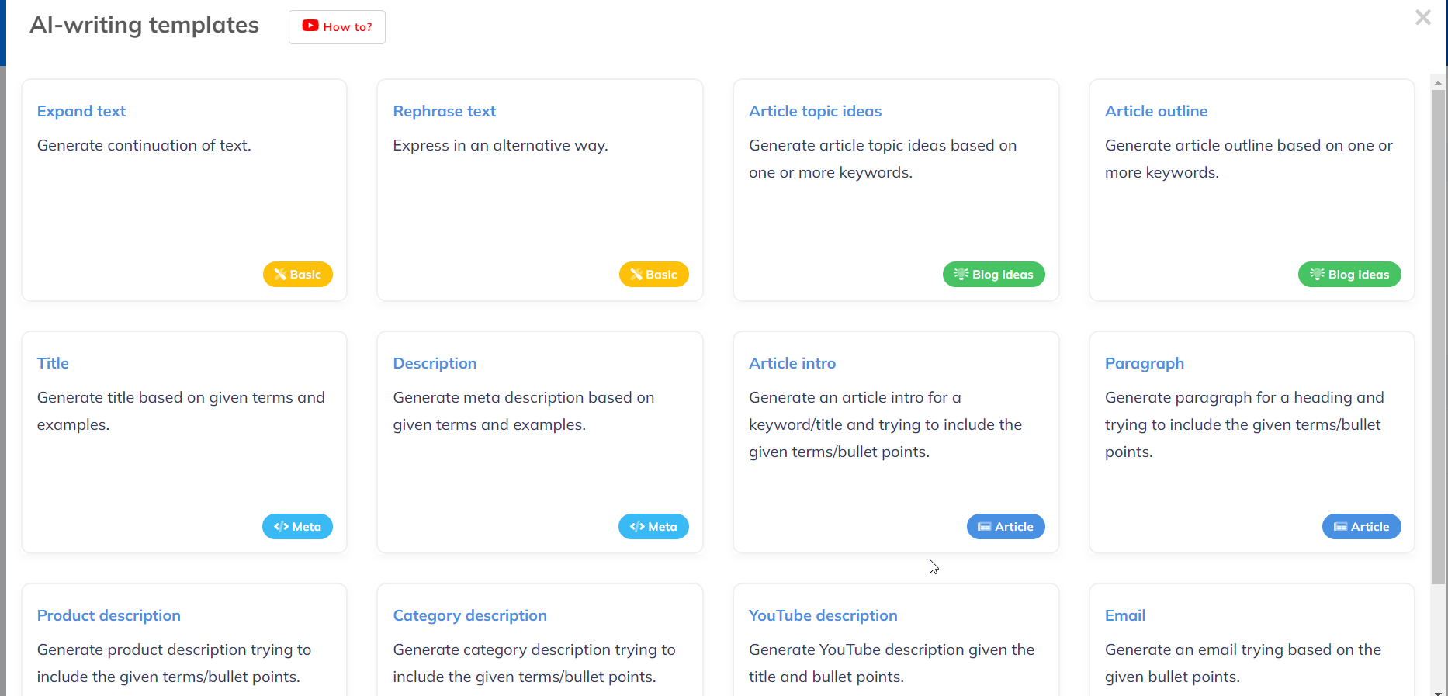Click the YouTube icon in How to button
The height and width of the screenshot is (696, 1448).
click(x=310, y=26)
